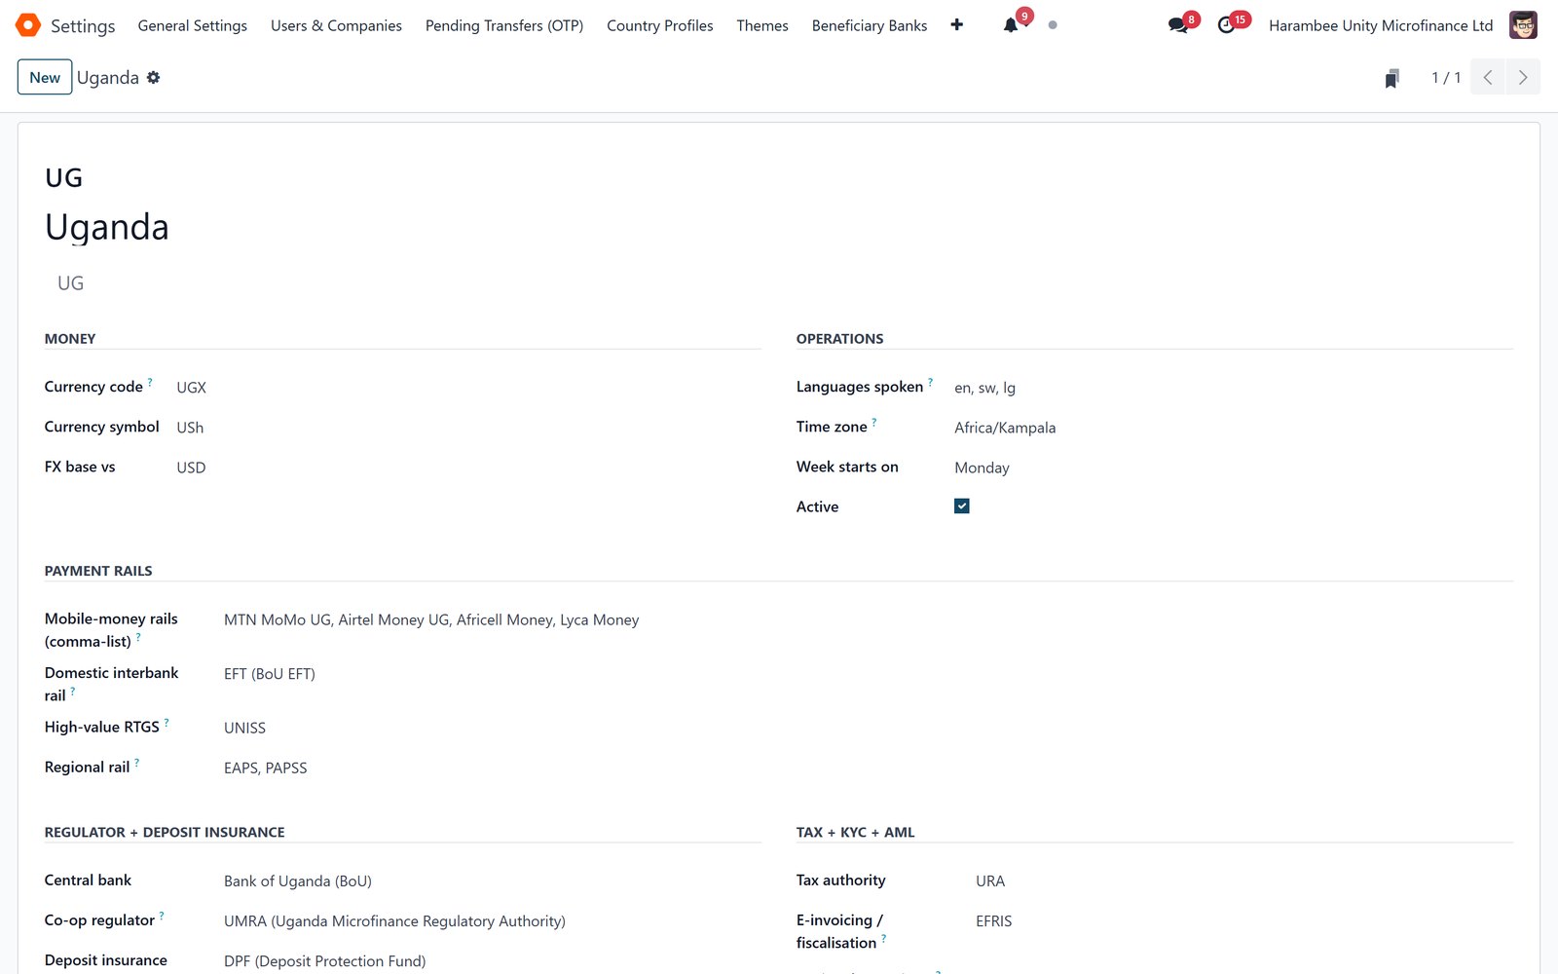Click the gear icon next to Uganda

click(x=154, y=78)
